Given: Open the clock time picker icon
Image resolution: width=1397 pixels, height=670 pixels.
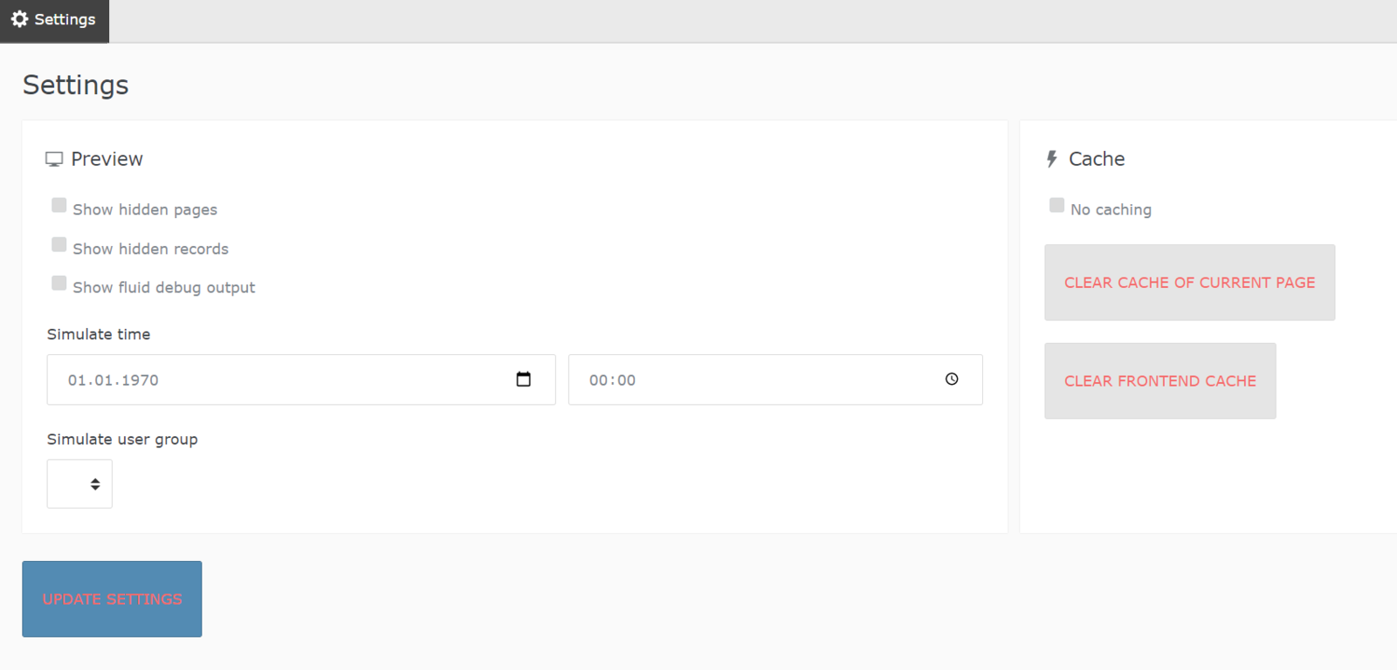Looking at the screenshot, I should point(952,379).
